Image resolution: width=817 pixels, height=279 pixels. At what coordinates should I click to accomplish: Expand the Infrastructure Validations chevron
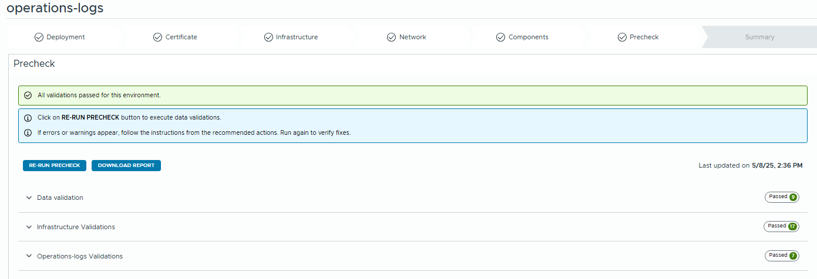29,227
